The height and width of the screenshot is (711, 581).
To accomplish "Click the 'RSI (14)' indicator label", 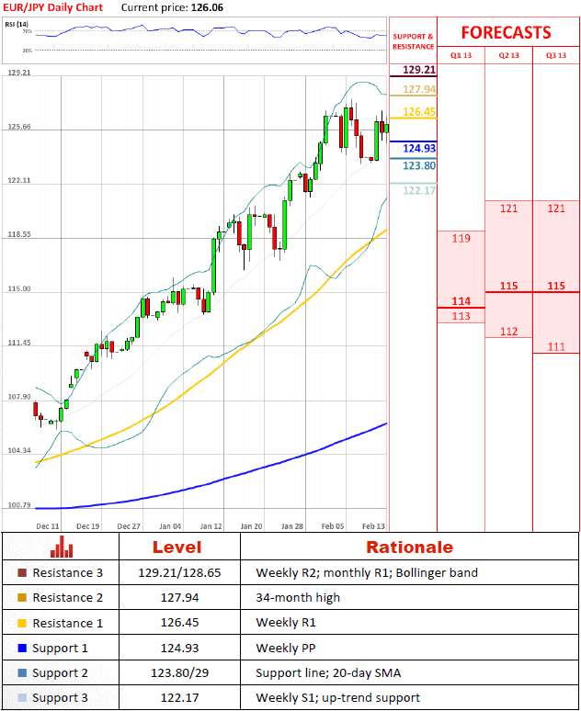I will pyautogui.click(x=17, y=24).
